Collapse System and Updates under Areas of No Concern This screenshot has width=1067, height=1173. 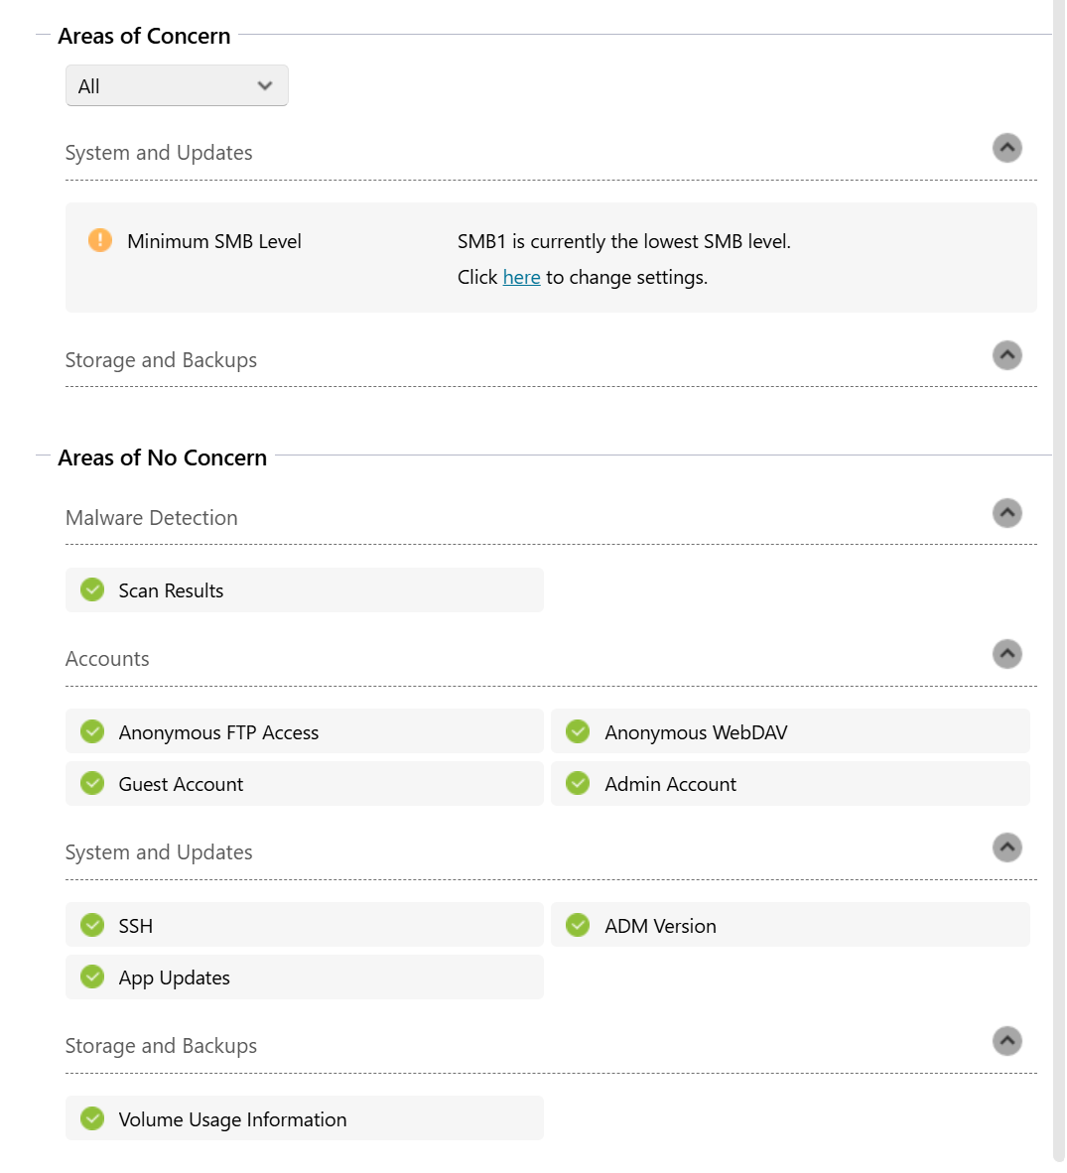click(x=1006, y=847)
